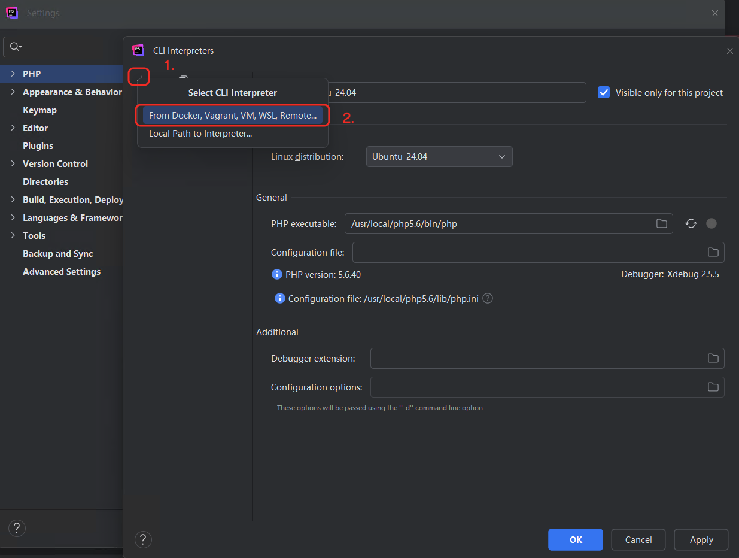Open the Linux distribution dropdown
The width and height of the screenshot is (739, 558).
coord(439,157)
